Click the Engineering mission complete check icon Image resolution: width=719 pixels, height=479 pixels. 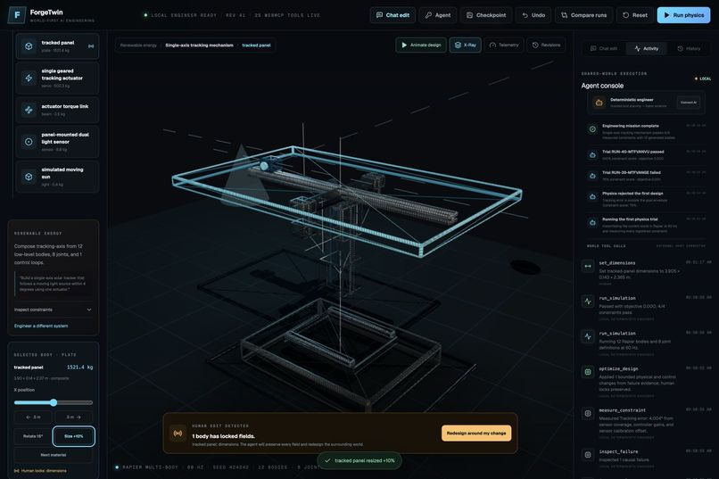pyautogui.click(x=592, y=129)
